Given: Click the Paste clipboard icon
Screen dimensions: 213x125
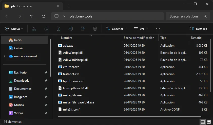Looking at the screenshot, I should tap(59, 29).
